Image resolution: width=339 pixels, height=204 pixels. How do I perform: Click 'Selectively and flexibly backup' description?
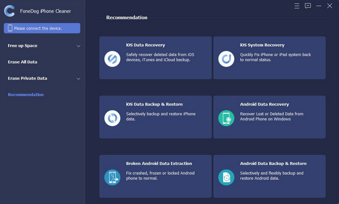pyautogui.click(x=272, y=176)
